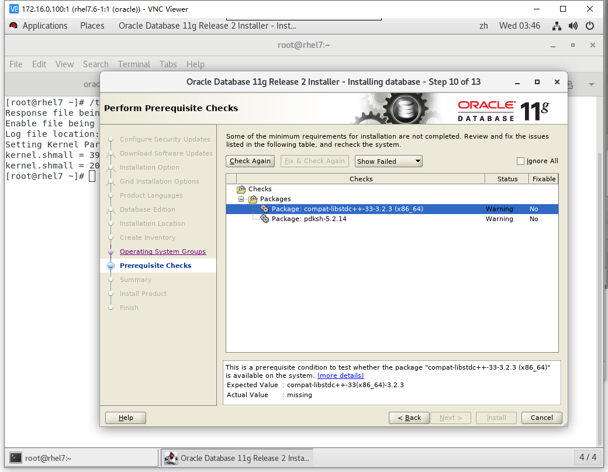Viewport: 608px width, 472px height.
Task: Click the Fix & Check Again button
Action: pos(315,161)
